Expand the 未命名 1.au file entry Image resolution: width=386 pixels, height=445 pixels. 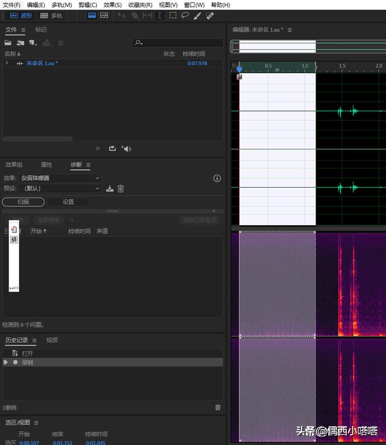click(x=7, y=63)
